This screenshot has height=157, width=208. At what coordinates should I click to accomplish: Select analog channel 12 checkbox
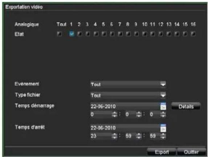(161, 34)
